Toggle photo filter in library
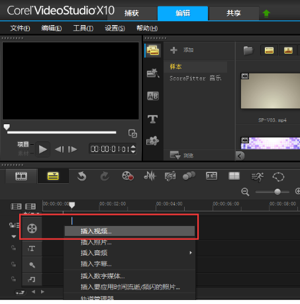The width and height of the screenshot is (300, 304). [288, 50]
